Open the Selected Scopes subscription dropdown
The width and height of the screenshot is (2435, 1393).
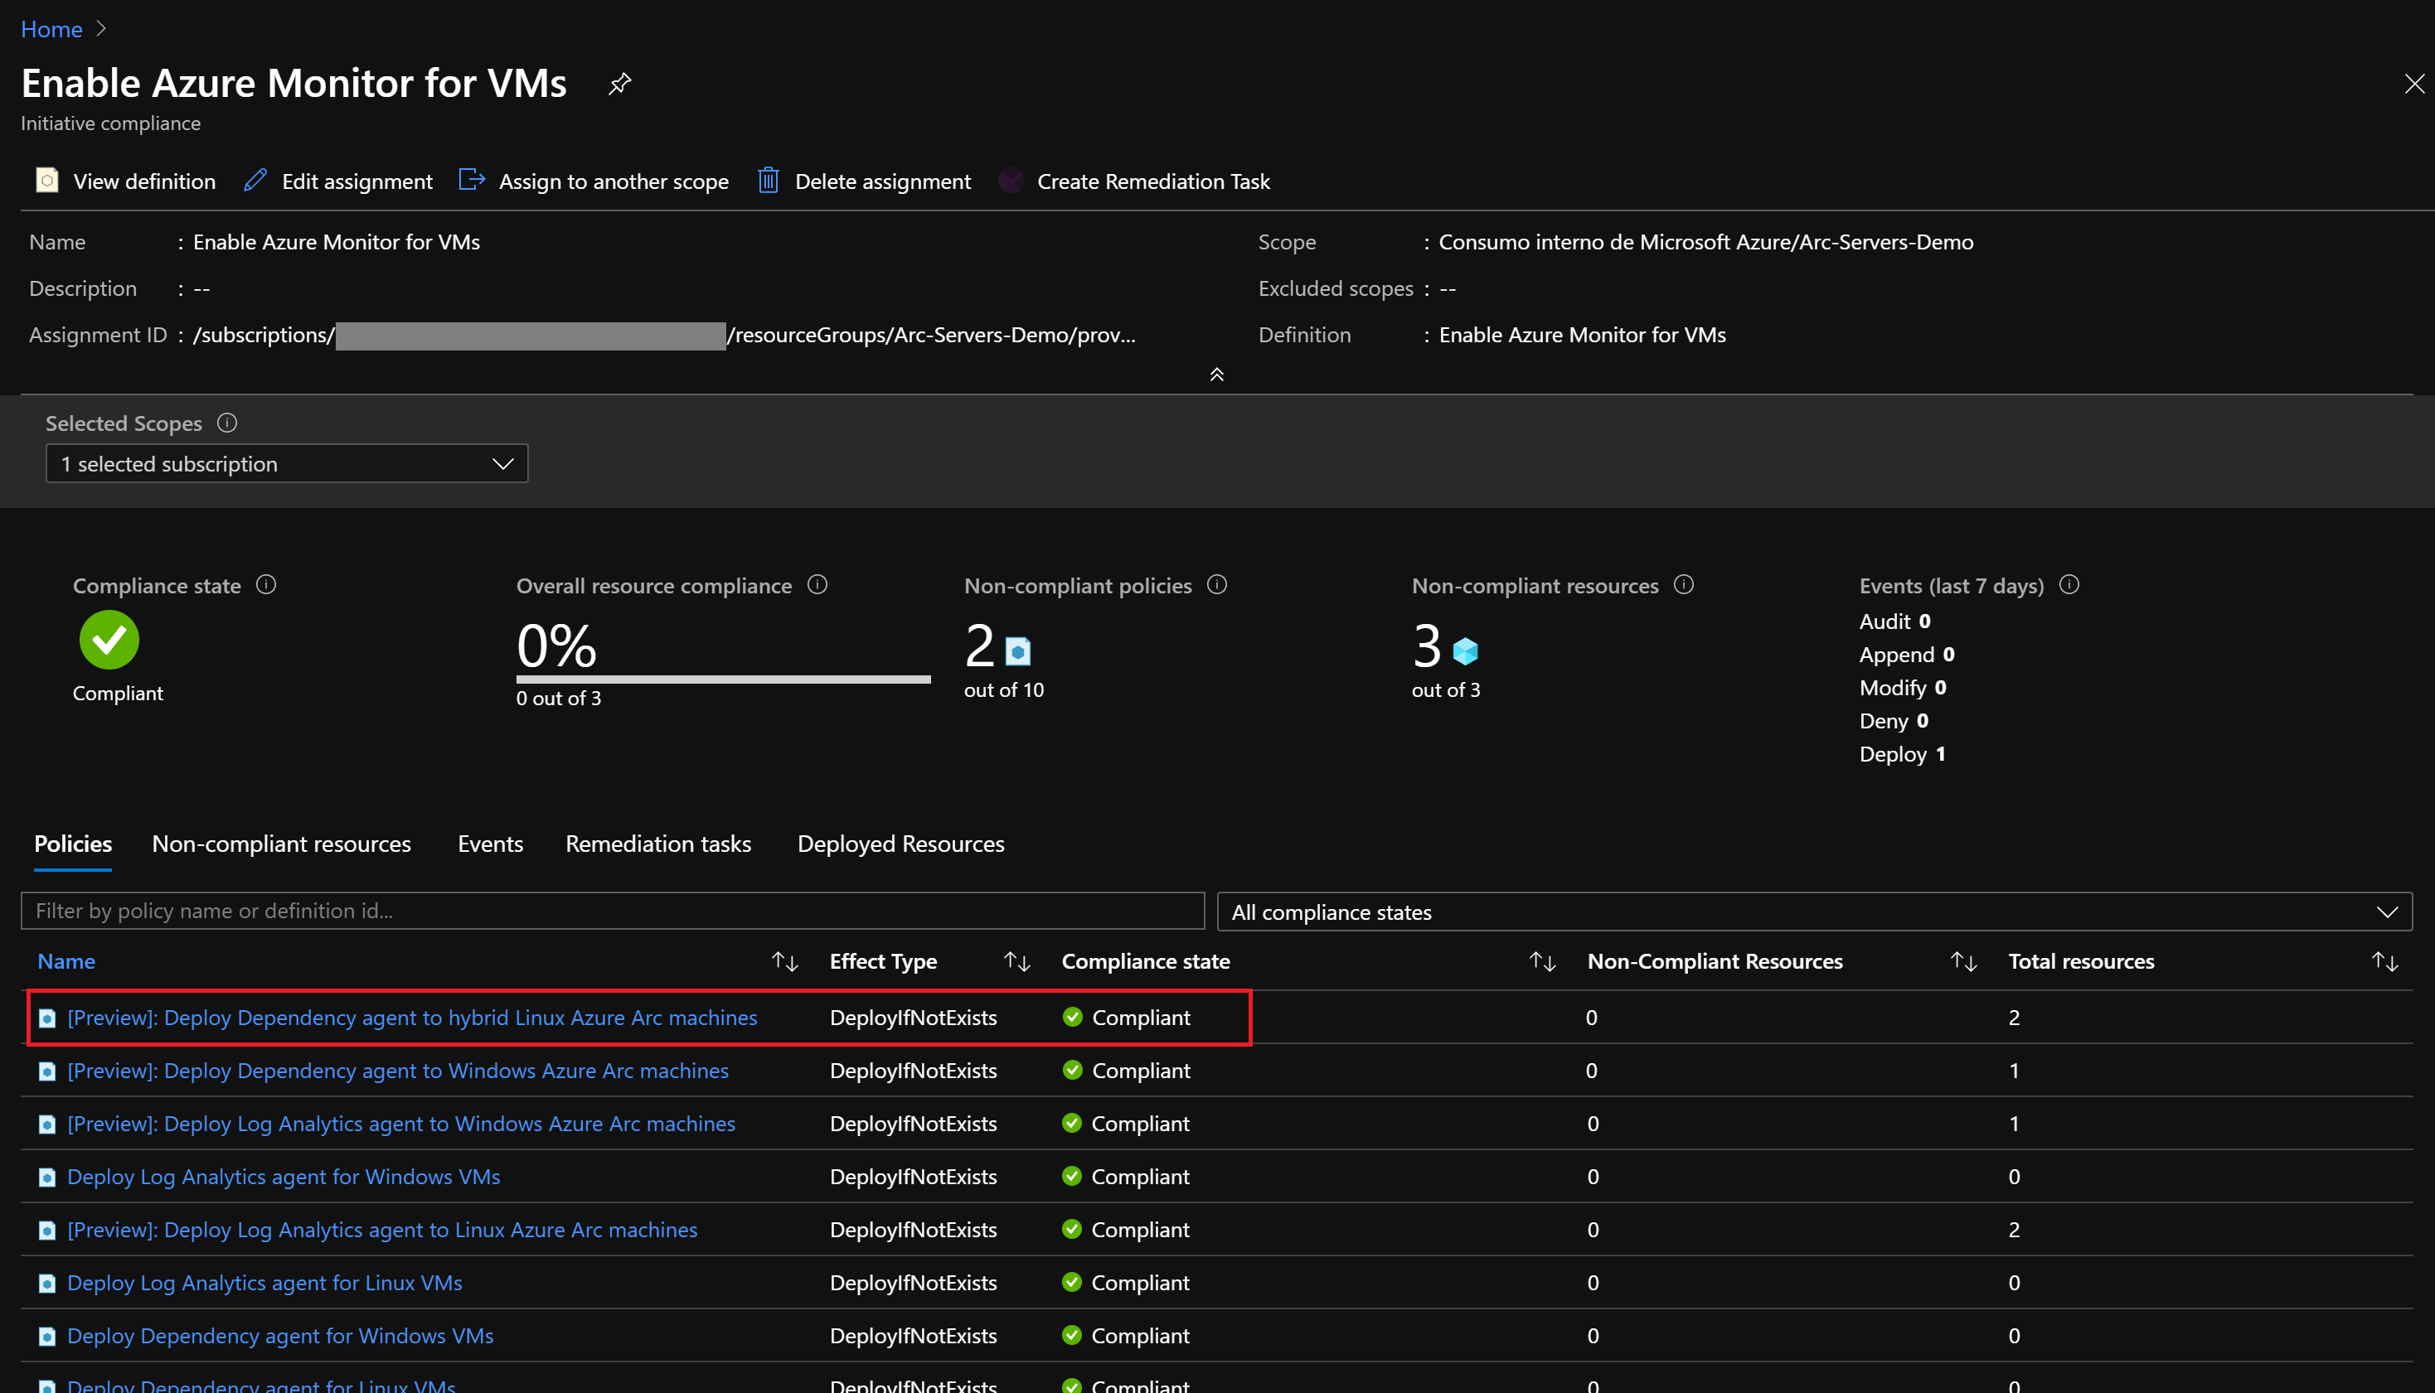click(286, 464)
